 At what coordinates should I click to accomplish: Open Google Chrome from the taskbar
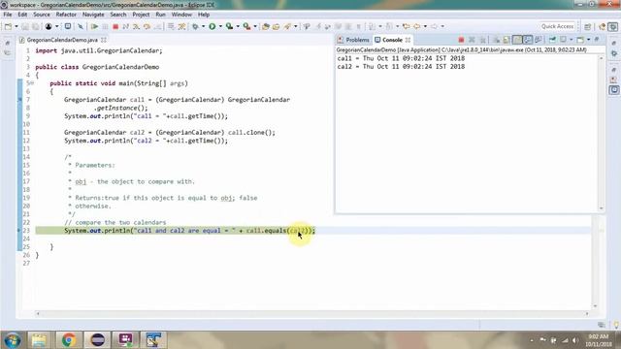68,340
